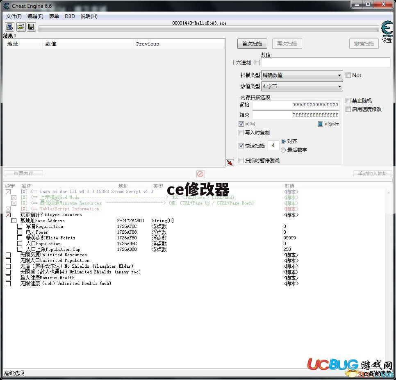Select the 99999 Elite Points value
Image resolution: width=396 pixels, height=380 pixels.
point(289,238)
